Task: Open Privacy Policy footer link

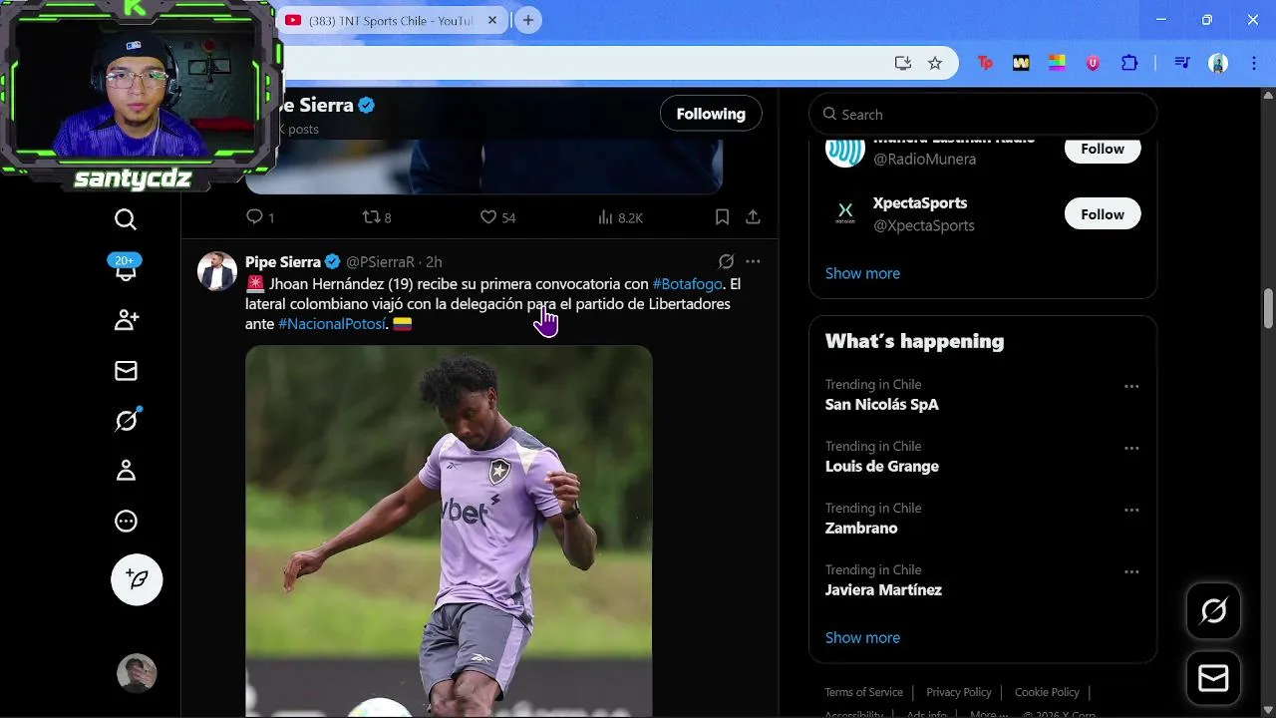Action: [x=959, y=692]
